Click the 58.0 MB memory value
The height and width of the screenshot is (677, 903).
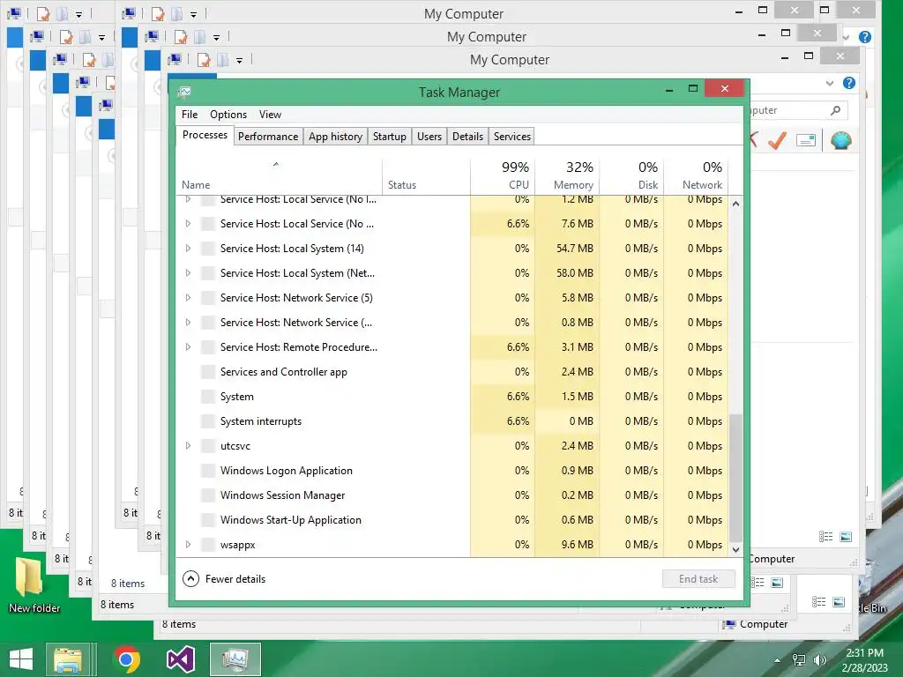(x=574, y=273)
